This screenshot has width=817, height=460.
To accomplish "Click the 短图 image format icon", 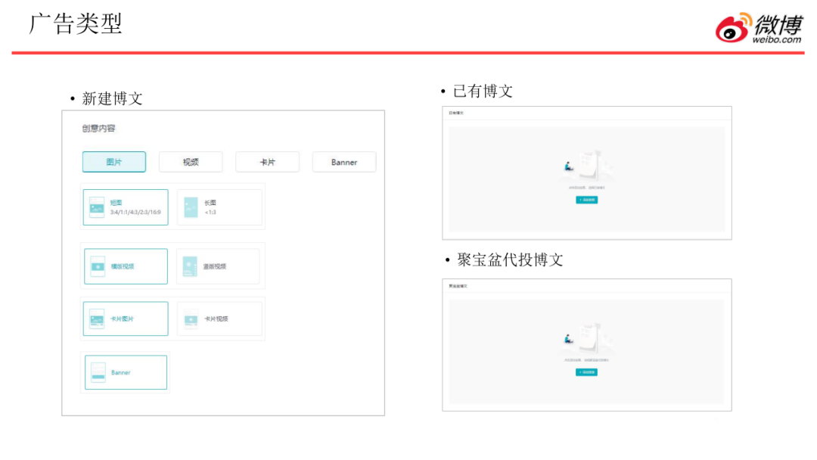I will pos(97,207).
